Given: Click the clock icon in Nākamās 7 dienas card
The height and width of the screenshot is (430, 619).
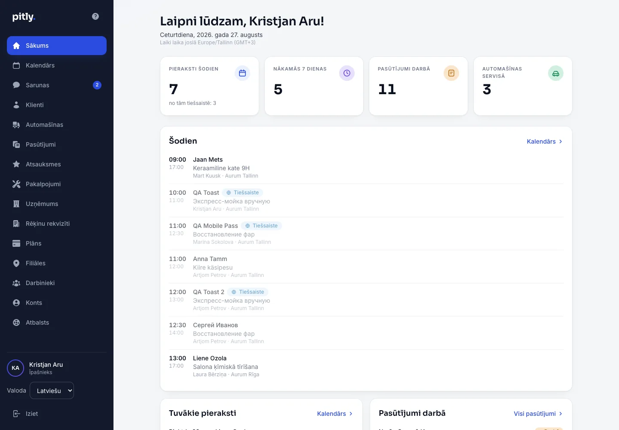Looking at the screenshot, I should point(347,73).
